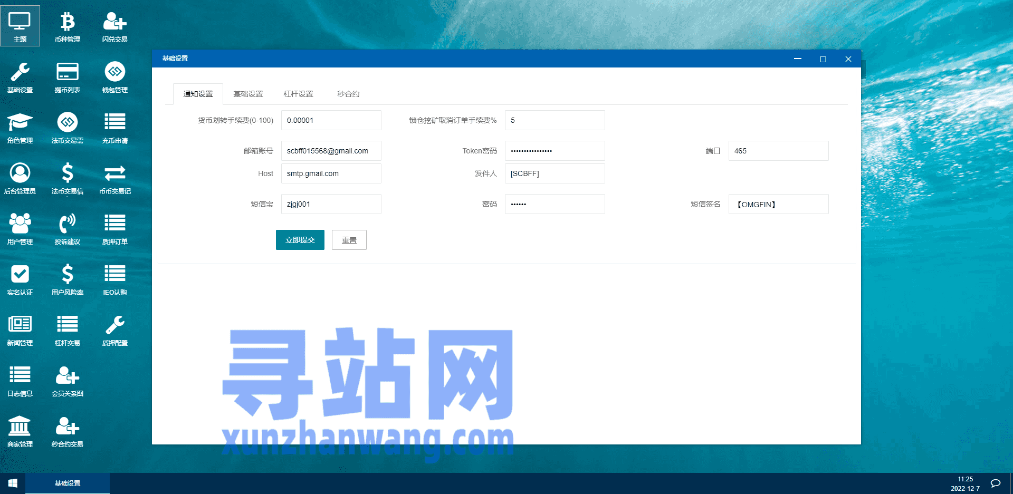Open 后台管理员 user icon
The height and width of the screenshot is (494, 1013).
[20, 178]
